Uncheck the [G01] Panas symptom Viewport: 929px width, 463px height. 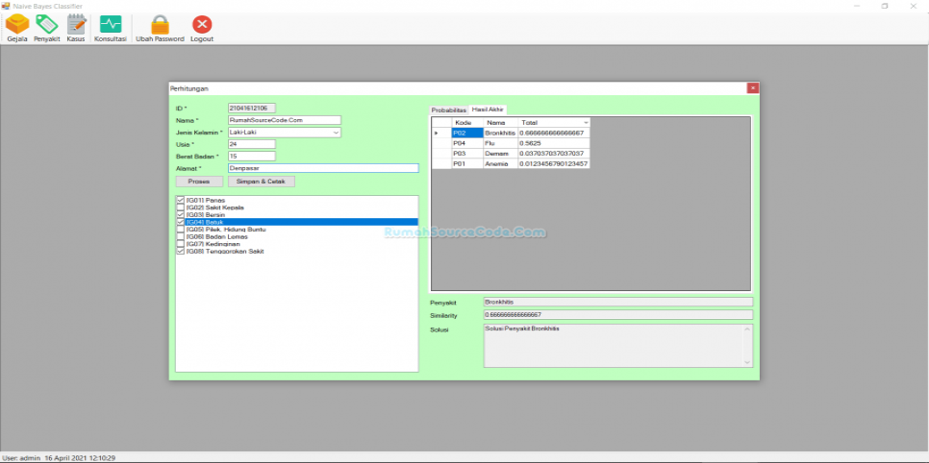click(181, 200)
